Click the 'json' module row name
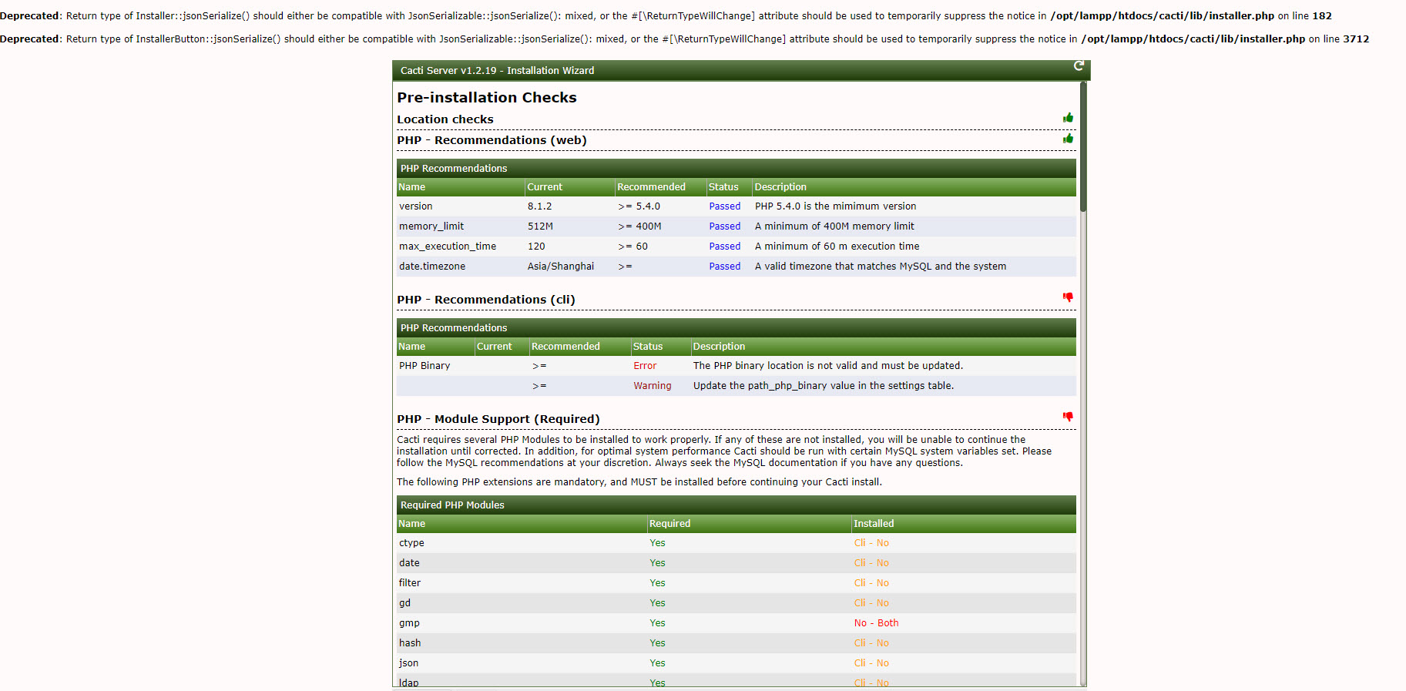Screen dimensions: 1406x691 pos(408,663)
